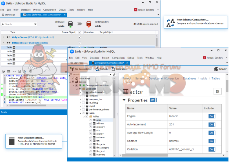Click the Refresh button in the documentation toolbar

102,69
